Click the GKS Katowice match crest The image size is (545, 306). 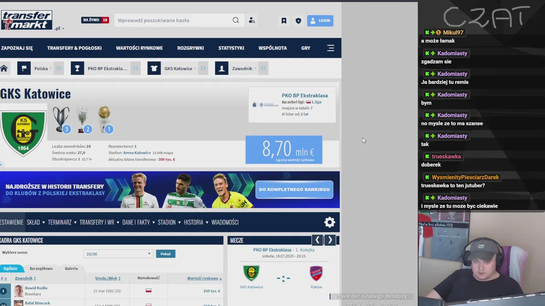(251, 273)
